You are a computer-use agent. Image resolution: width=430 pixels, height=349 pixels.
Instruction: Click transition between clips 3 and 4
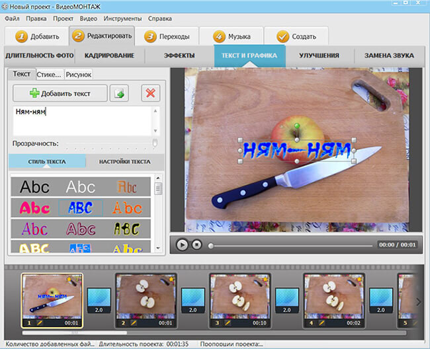tap(287, 301)
